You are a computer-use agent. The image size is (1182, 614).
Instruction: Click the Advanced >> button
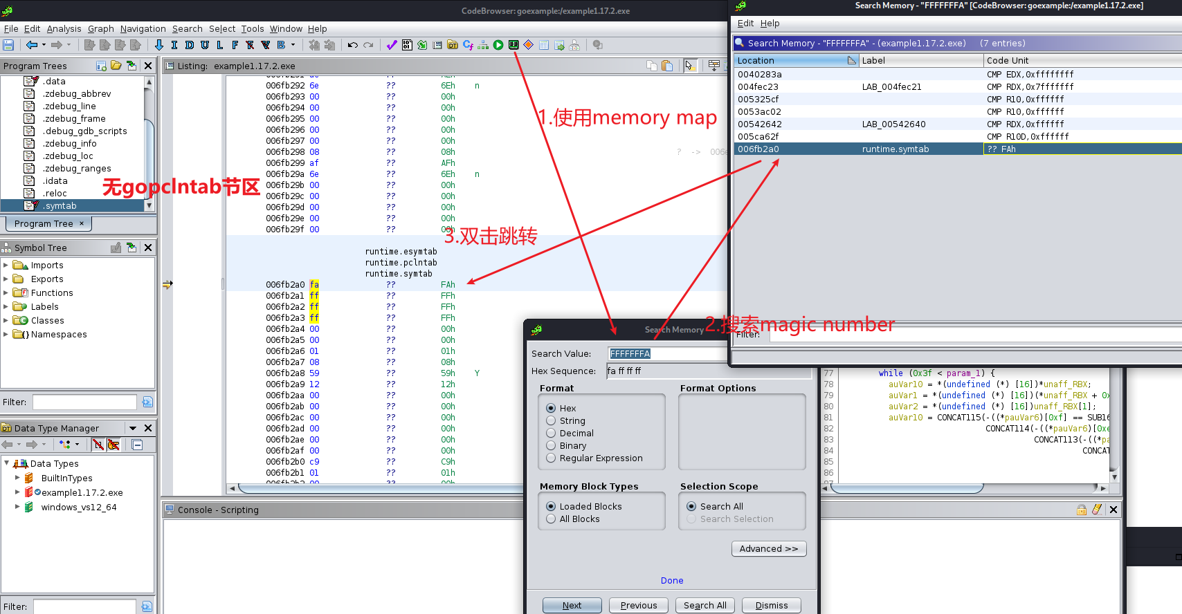pos(768,548)
